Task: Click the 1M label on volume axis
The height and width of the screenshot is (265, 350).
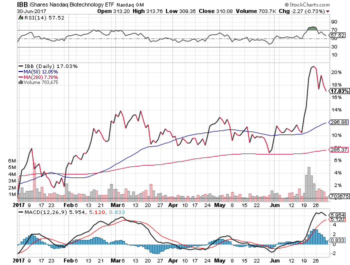Action: pyautogui.click(x=12, y=194)
